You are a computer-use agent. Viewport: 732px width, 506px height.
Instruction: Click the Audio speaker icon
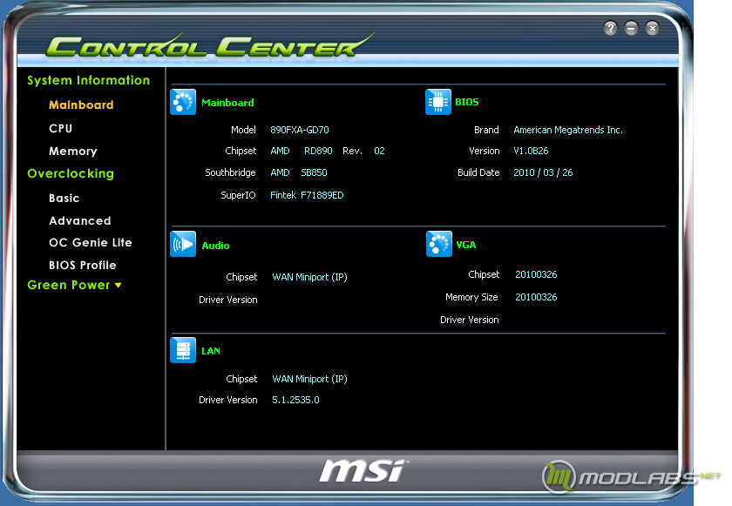point(183,244)
